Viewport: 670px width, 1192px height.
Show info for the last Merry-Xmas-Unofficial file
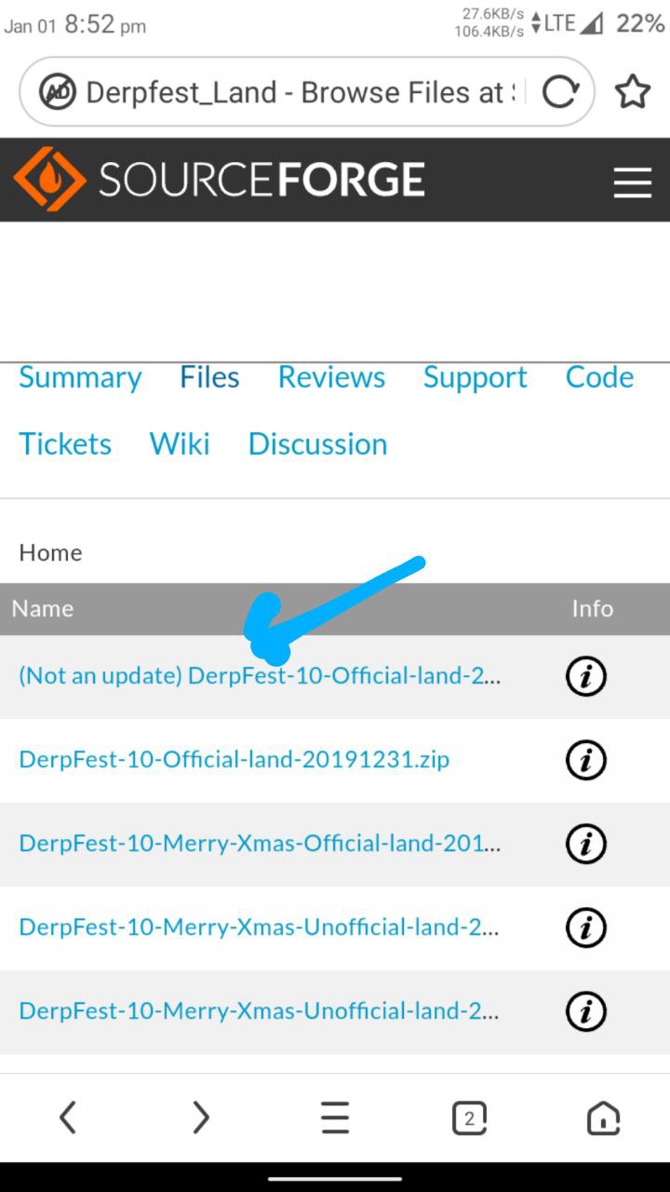(x=586, y=1012)
